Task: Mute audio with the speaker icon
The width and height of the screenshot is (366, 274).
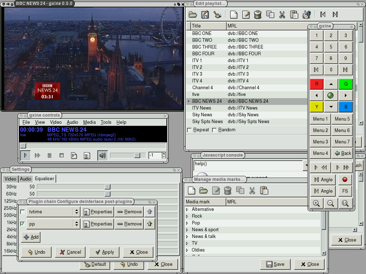Action: coord(103,156)
